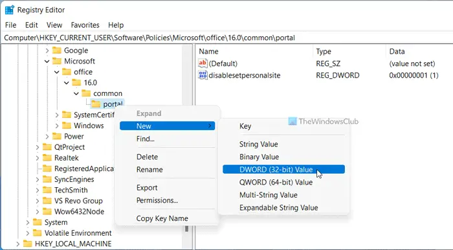Expand the Volatile Environment key
453x250 pixels.
coord(28,233)
